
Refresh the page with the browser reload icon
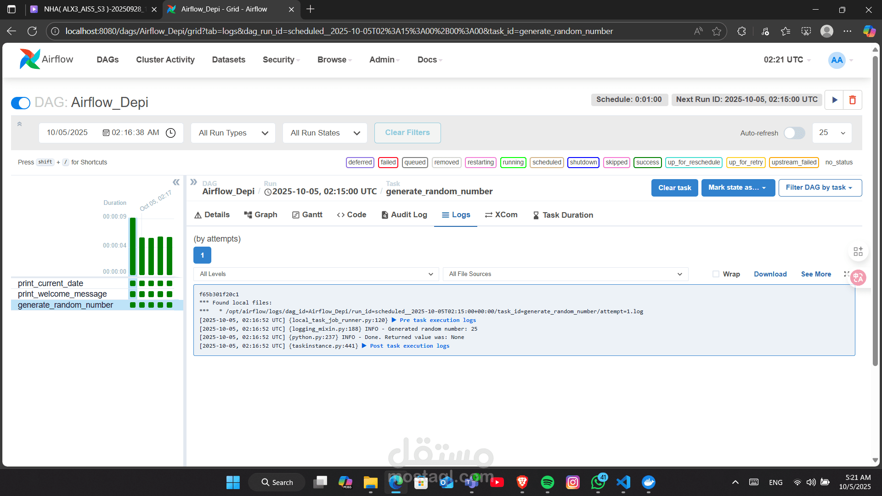pyautogui.click(x=32, y=31)
